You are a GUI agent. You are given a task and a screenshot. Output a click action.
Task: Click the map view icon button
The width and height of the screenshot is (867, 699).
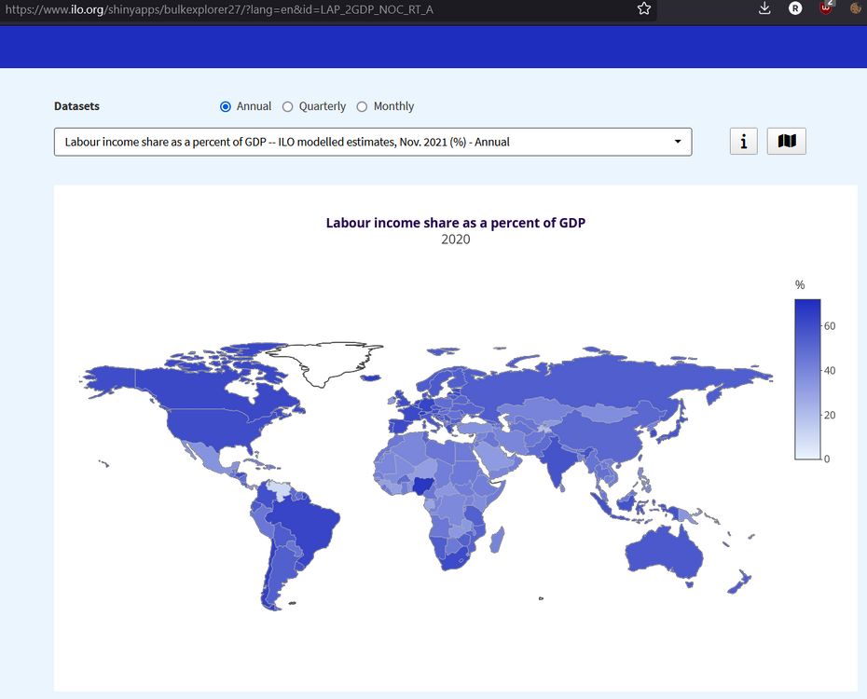[x=786, y=142]
